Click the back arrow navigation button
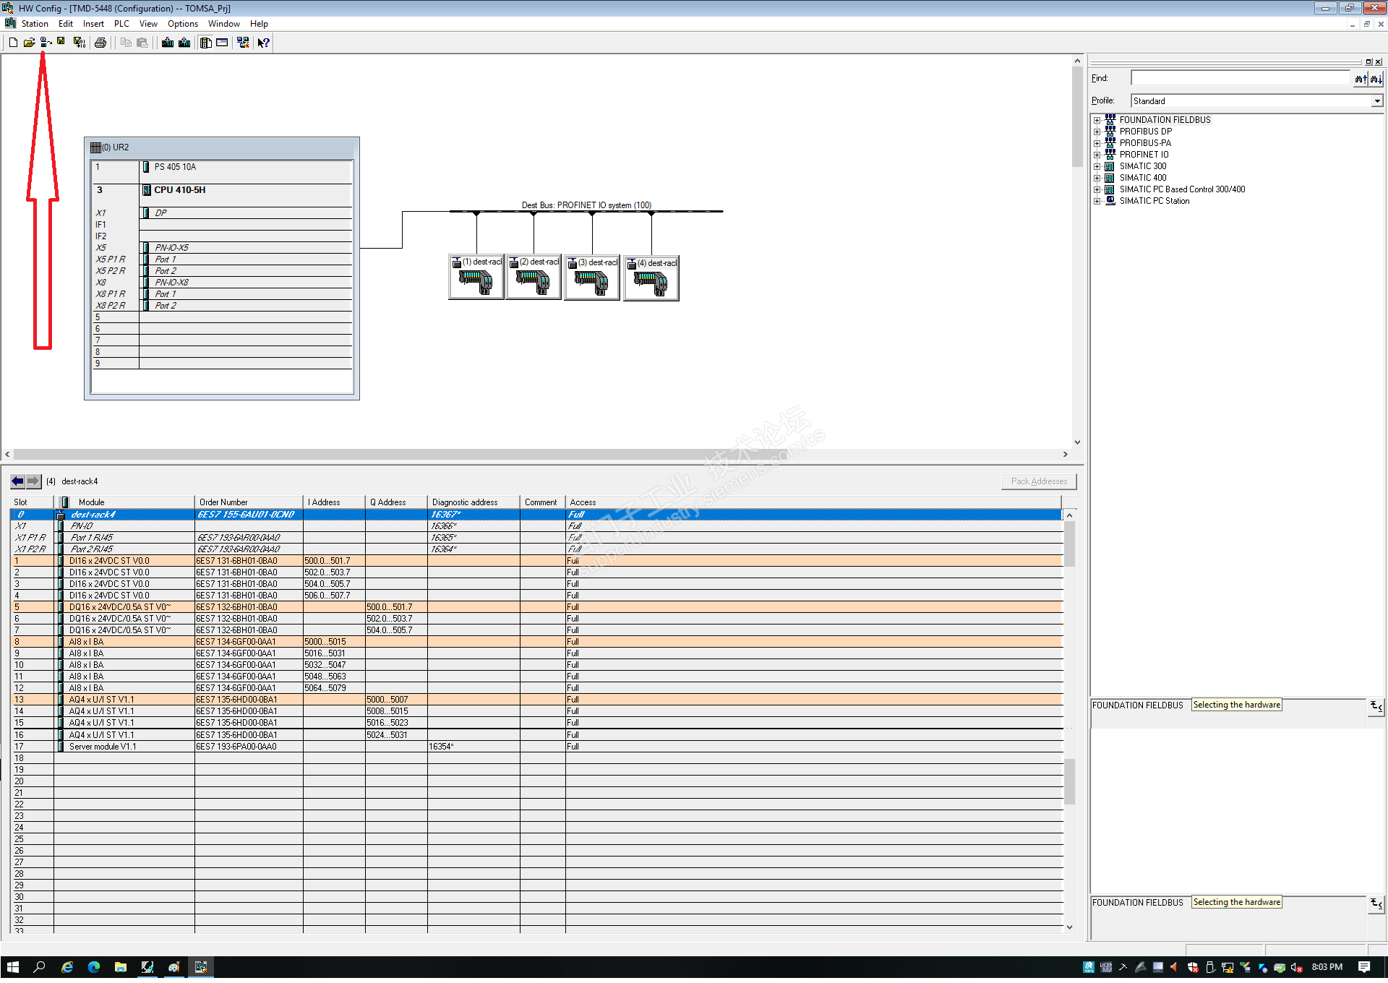The width and height of the screenshot is (1388, 983). [17, 481]
